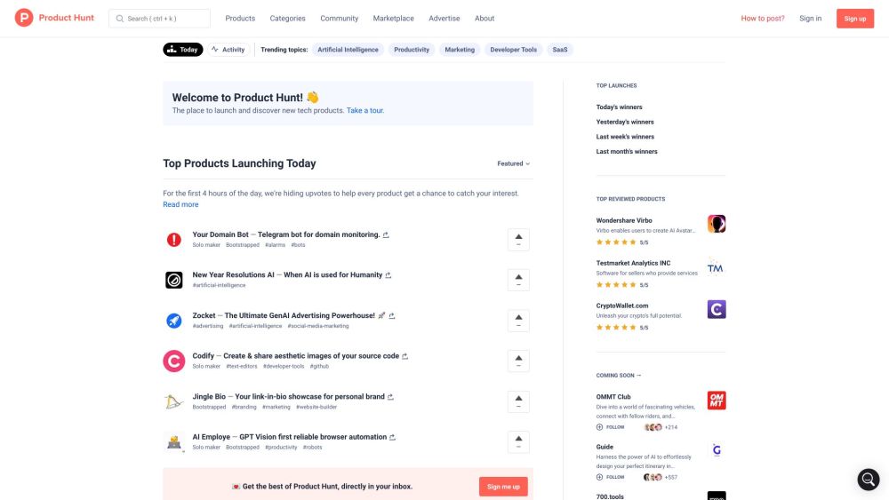Click the Product Hunt logo icon
Image resolution: width=889 pixels, height=500 pixels.
24,18
